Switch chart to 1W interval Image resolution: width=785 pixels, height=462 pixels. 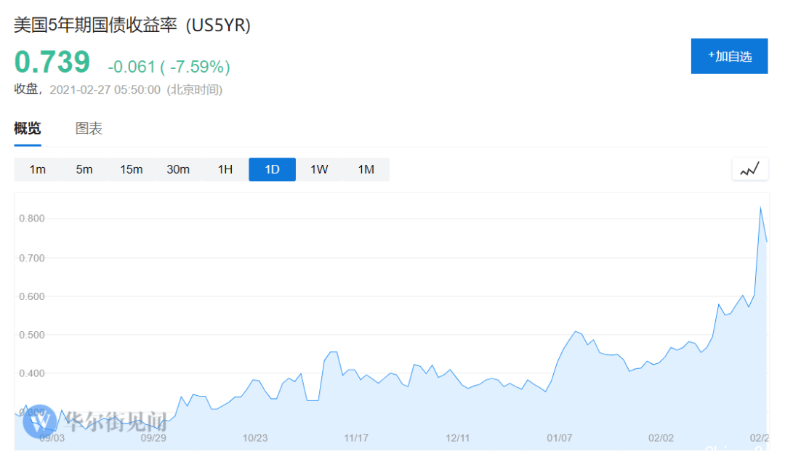pyautogui.click(x=319, y=169)
